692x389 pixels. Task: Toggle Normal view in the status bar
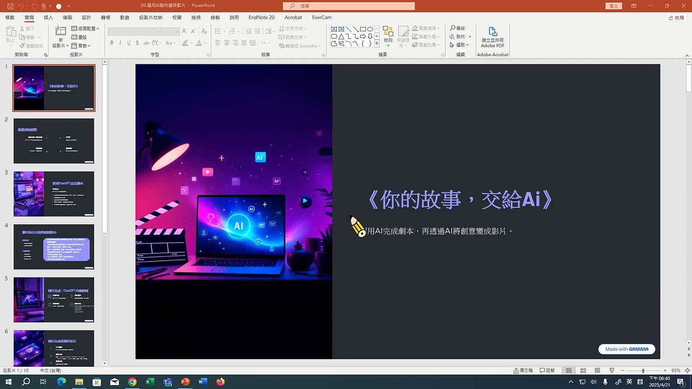[569, 371]
